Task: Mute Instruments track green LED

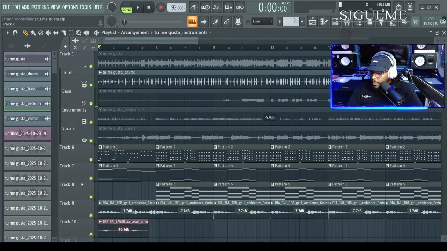Action: point(91,122)
